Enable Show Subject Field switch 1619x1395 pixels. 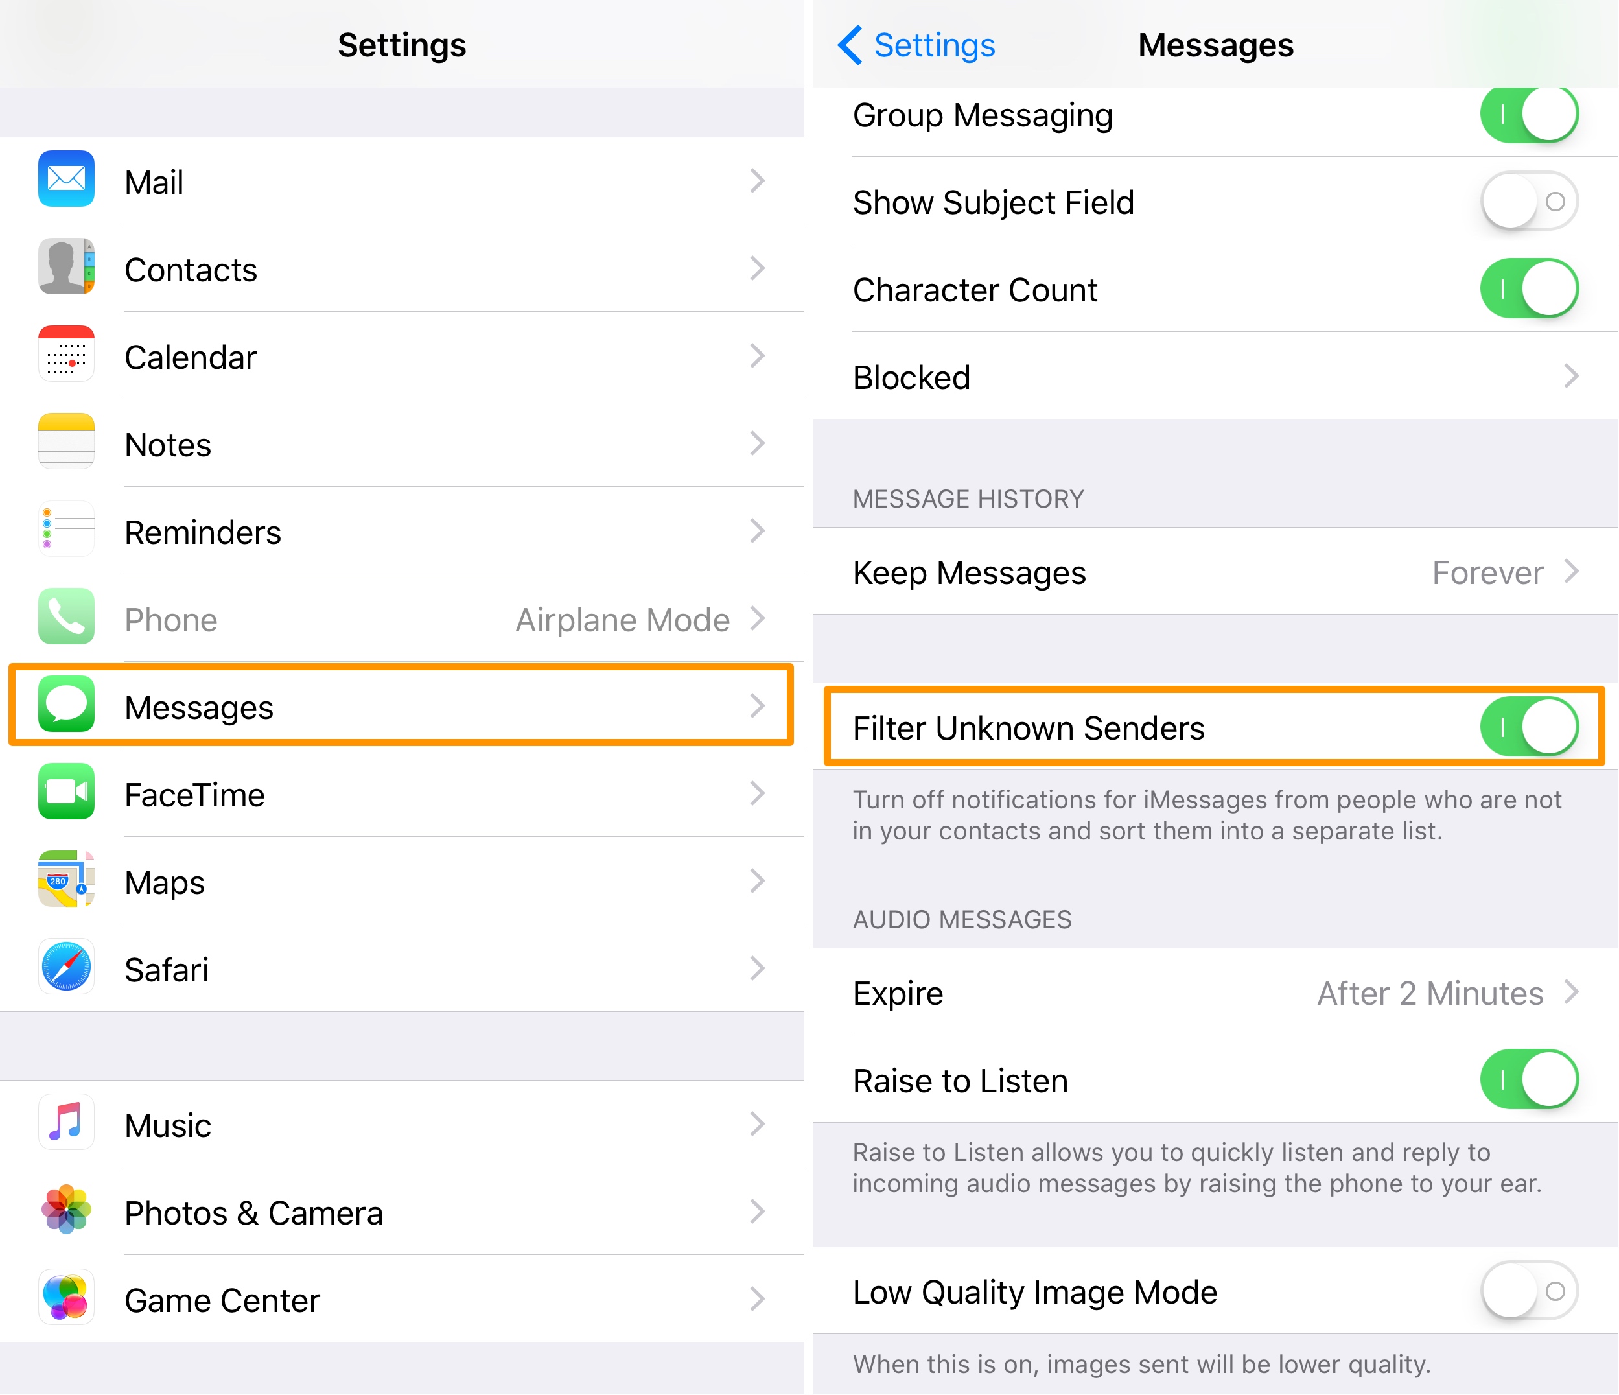pyautogui.click(x=1529, y=202)
